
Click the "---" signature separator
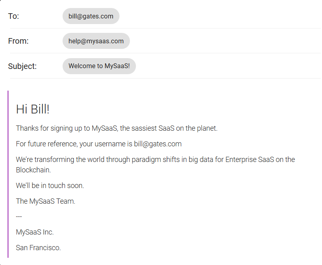tap(19, 217)
